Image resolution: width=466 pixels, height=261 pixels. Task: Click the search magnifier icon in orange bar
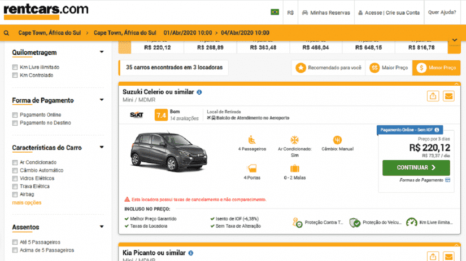[x=6, y=33]
